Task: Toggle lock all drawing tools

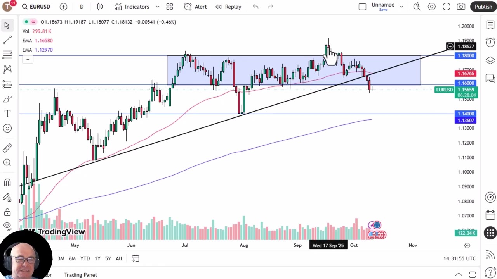Action: click(7, 212)
